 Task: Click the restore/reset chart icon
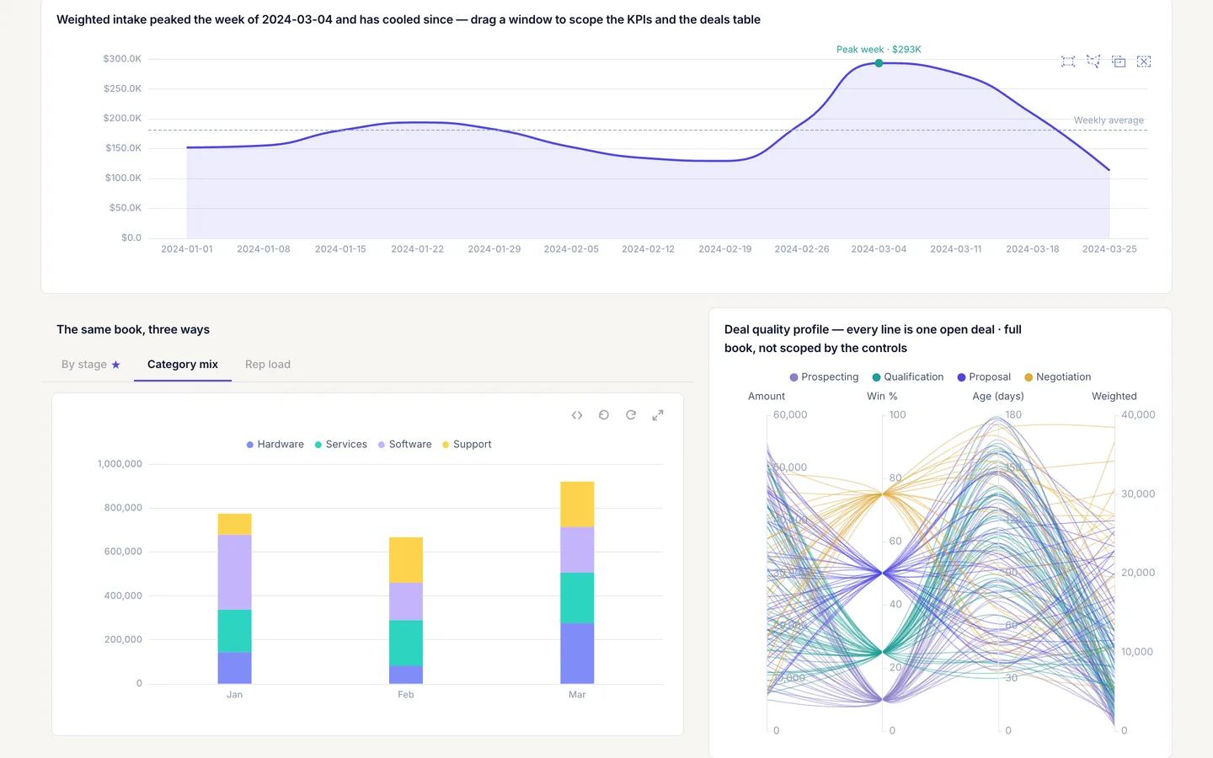point(604,415)
